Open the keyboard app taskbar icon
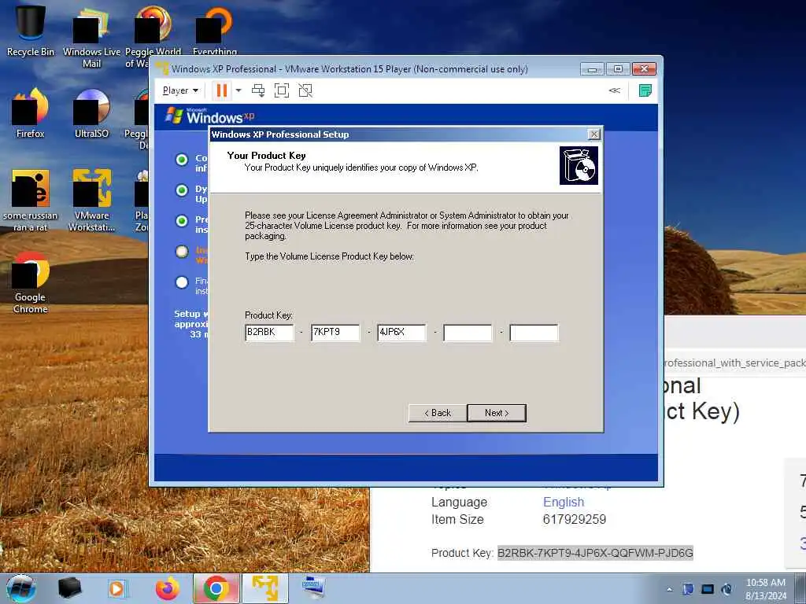Screen dimensions: 806x604 pyautogui.click(x=313, y=588)
